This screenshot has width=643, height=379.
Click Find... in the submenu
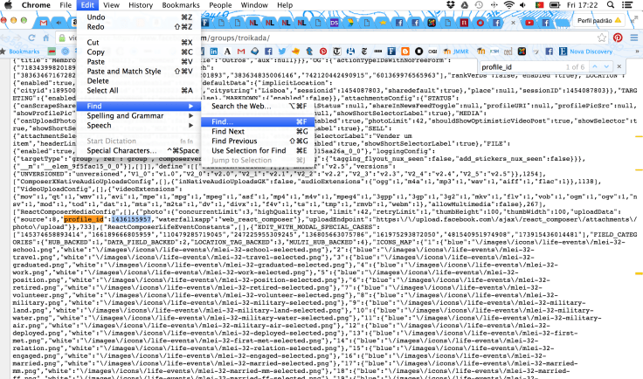[x=258, y=121]
